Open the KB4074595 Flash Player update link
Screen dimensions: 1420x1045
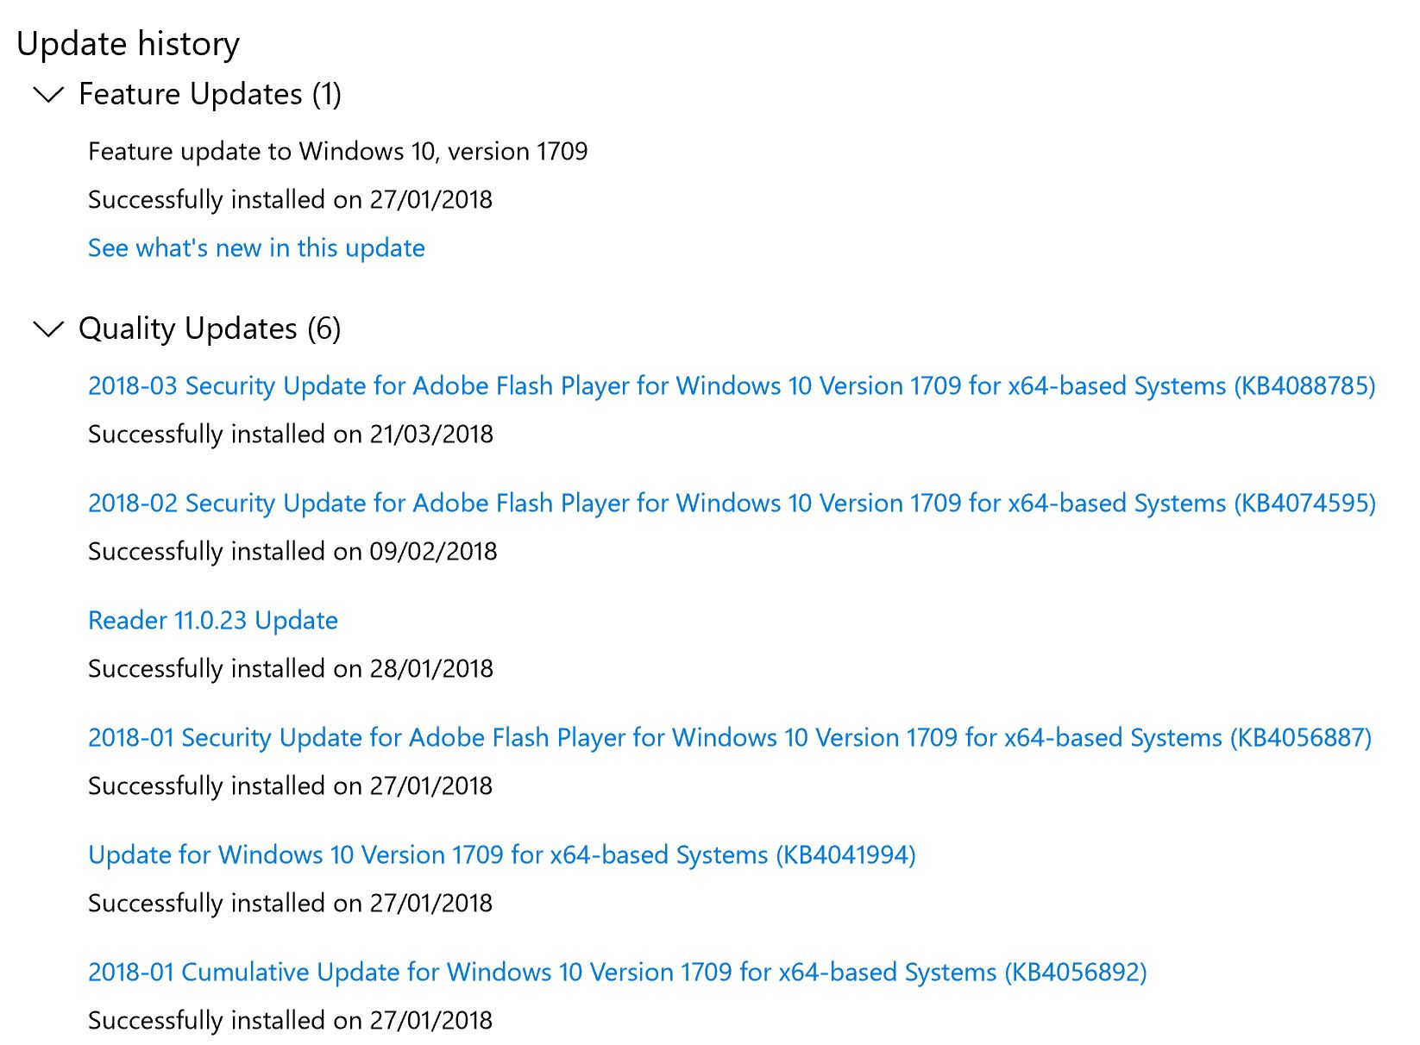pyautogui.click(x=731, y=503)
